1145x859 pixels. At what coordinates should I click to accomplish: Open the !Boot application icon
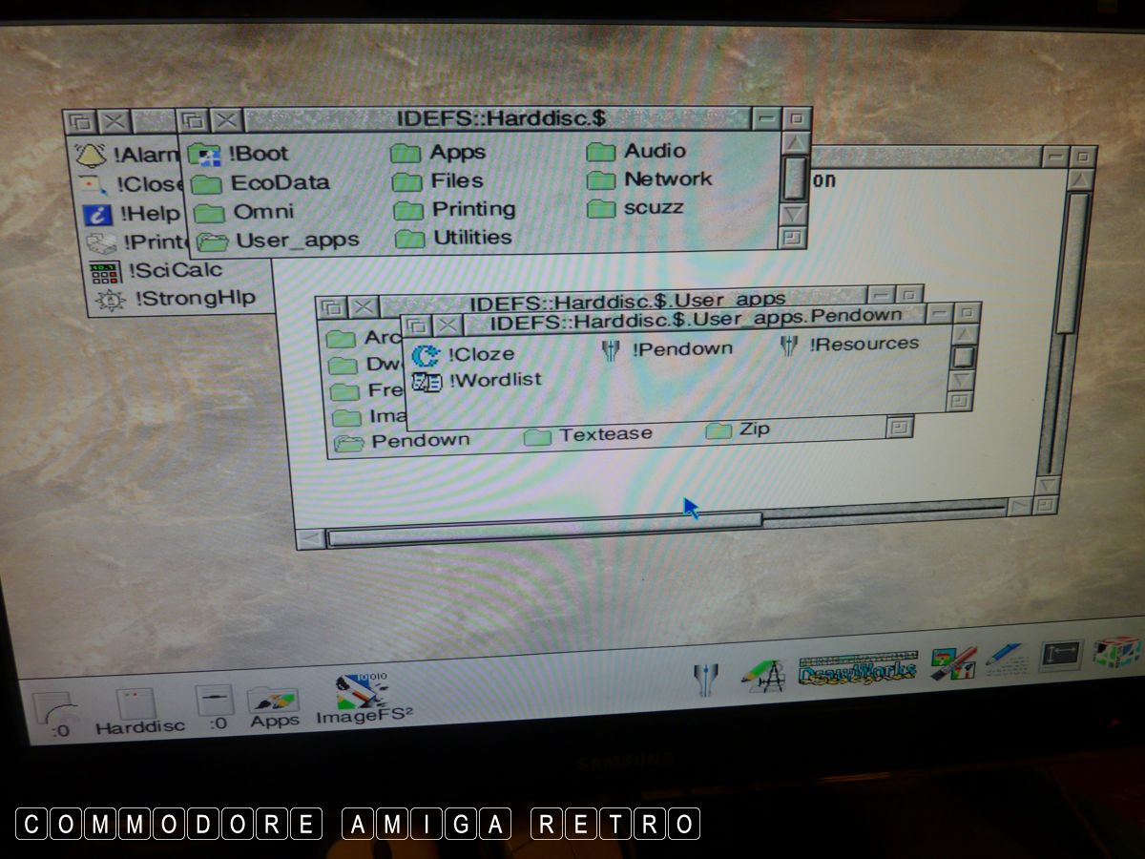click(x=204, y=154)
